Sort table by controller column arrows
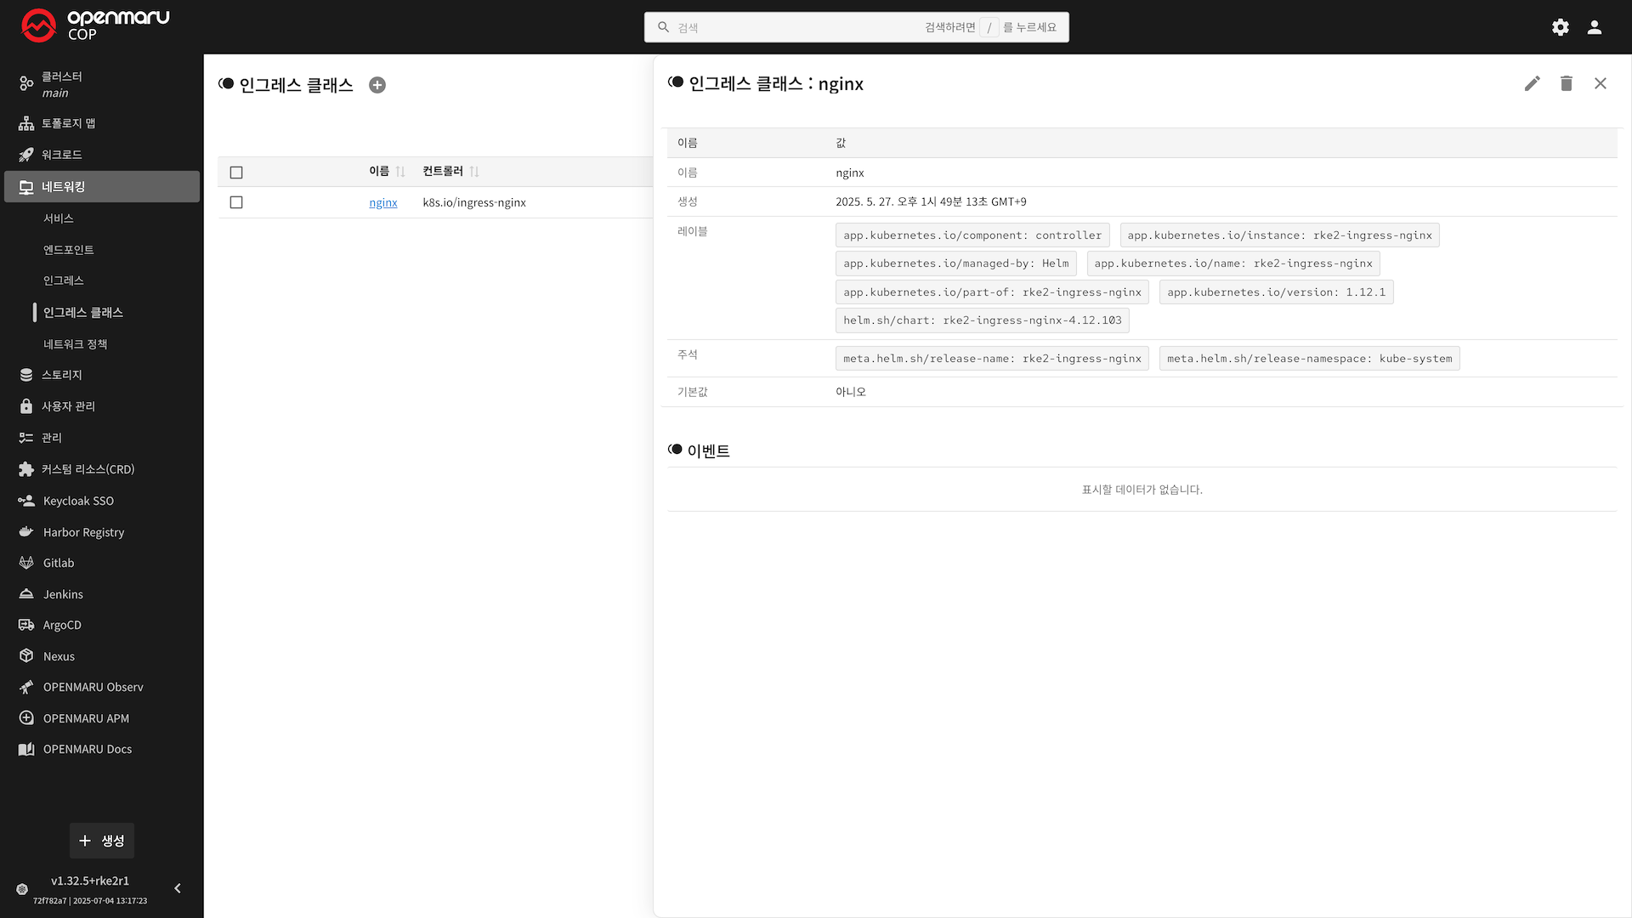The width and height of the screenshot is (1632, 918). 474,172
